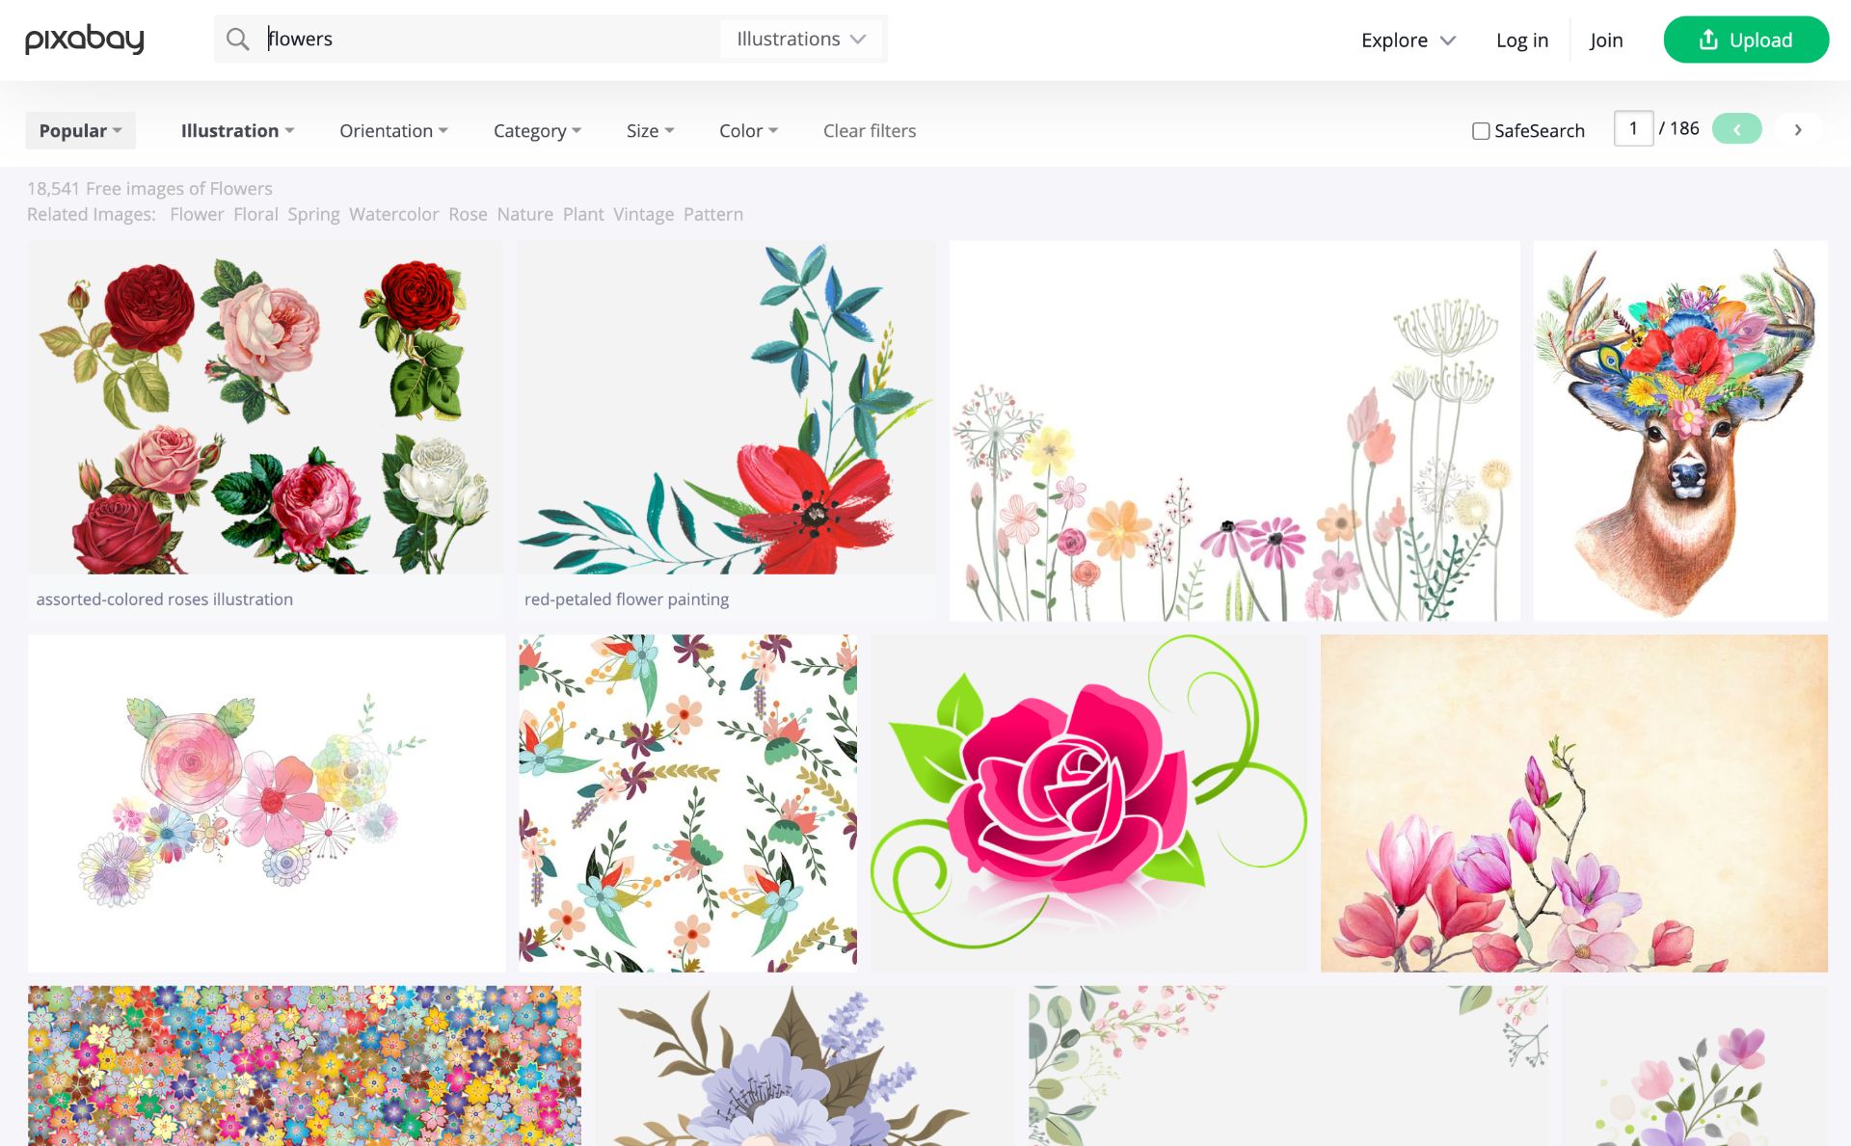Click the magnifying glass search icon

tap(237, 40)
